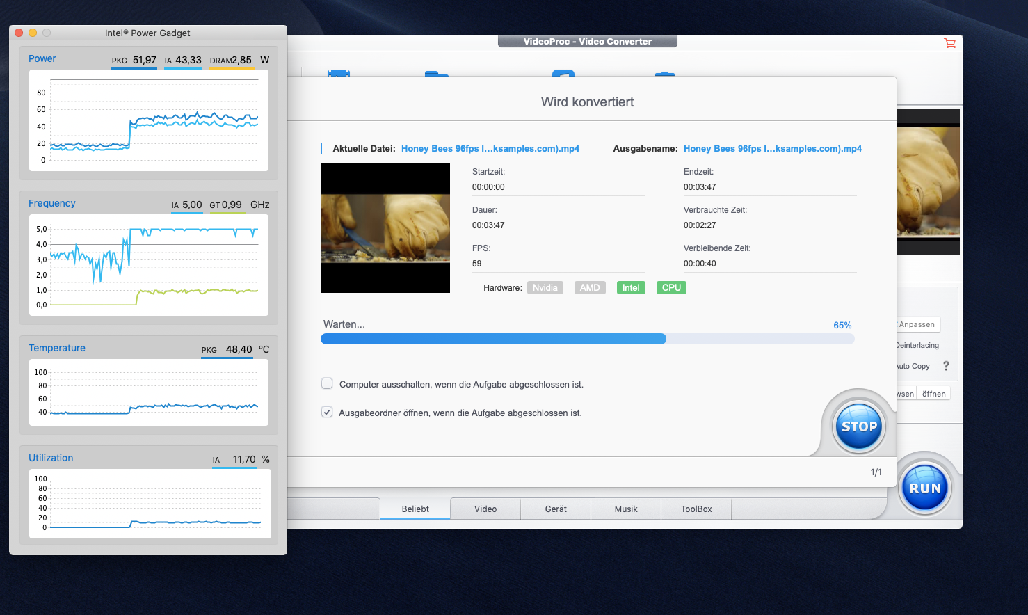Click the Deinterlacing label
Viewport: 1028px width, 615px height.
(x=917, y=346)
